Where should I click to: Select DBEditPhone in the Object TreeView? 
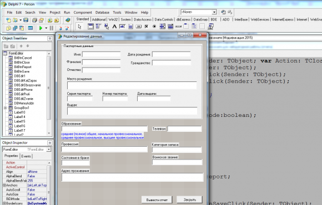pyautogui.click(x=23, y=90)
